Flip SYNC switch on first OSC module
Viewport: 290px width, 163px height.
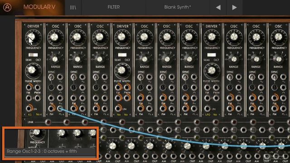point(51,77)
